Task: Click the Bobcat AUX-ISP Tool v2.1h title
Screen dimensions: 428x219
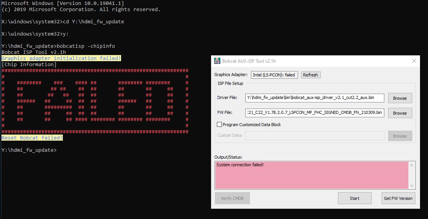Action: tap(249, 61)
